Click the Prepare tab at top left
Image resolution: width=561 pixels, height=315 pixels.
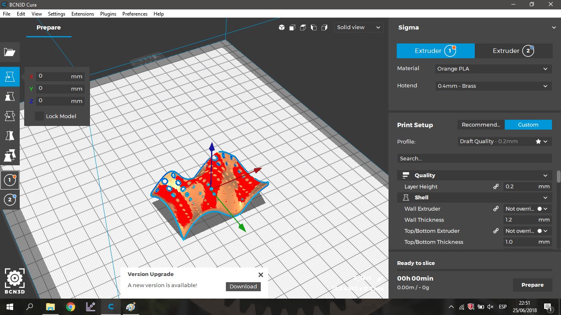[48, 27]
